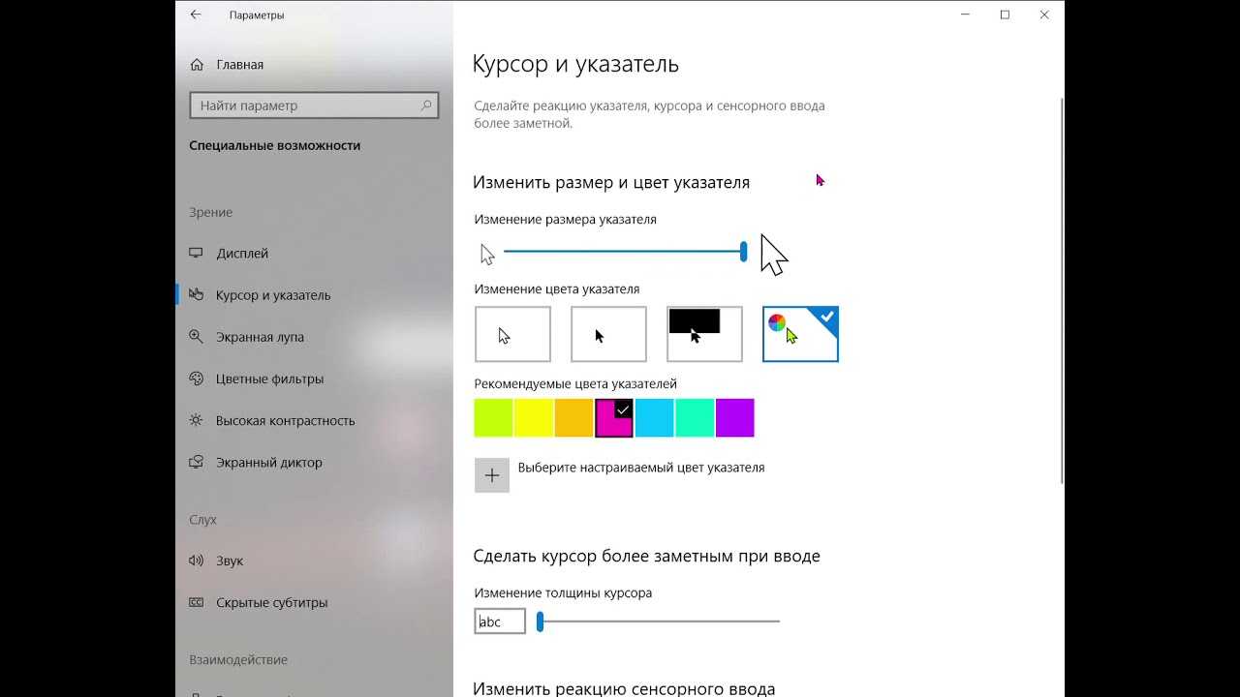Viewport: 1240px width, 697px height.
Task: Click Выберите настраиваемый цвет указателя text
Action: [641, 468]
